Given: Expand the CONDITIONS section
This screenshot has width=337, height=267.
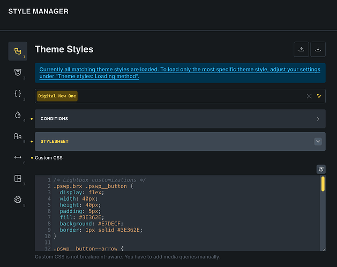Looking at the screenshot, I should 180,119.
